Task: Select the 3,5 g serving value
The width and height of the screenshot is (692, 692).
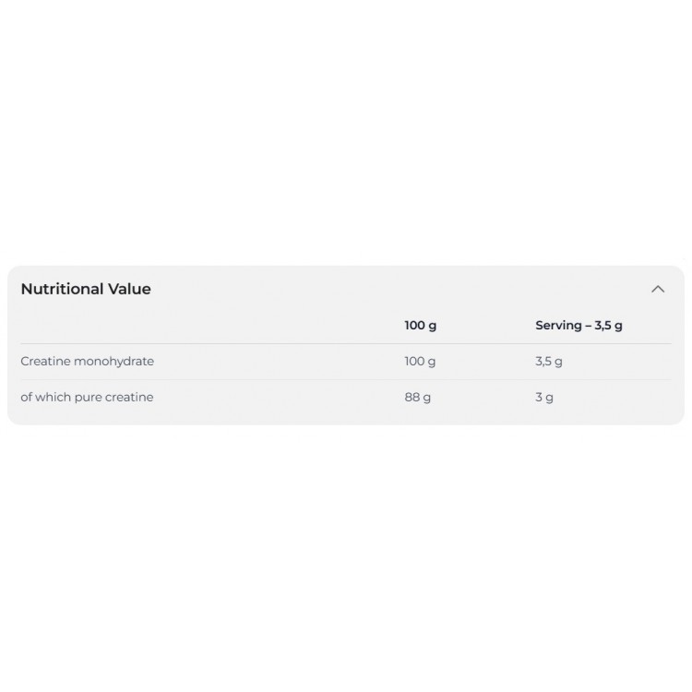Action: [549, 361]
